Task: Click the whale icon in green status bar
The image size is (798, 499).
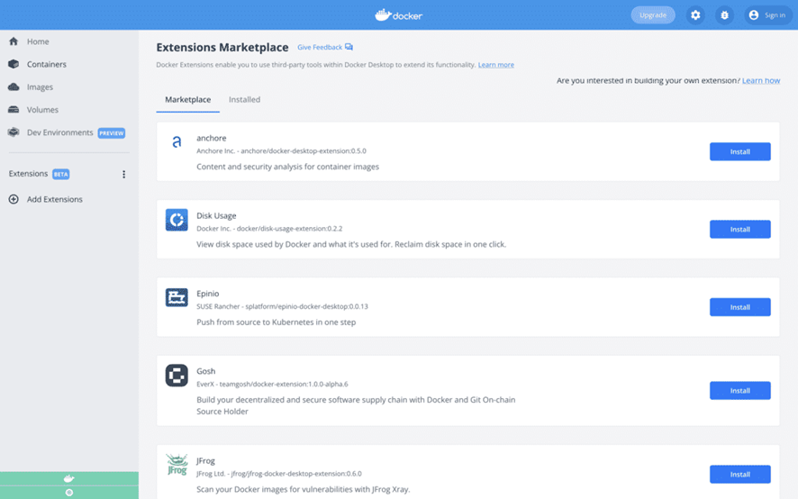Action: pyautogui.click(x=68, y=478)
